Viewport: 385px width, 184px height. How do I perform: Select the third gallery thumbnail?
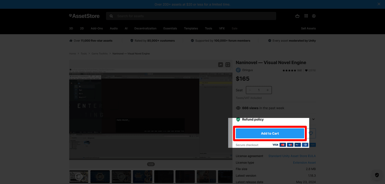pyautogui.click(x=121, y=177)
